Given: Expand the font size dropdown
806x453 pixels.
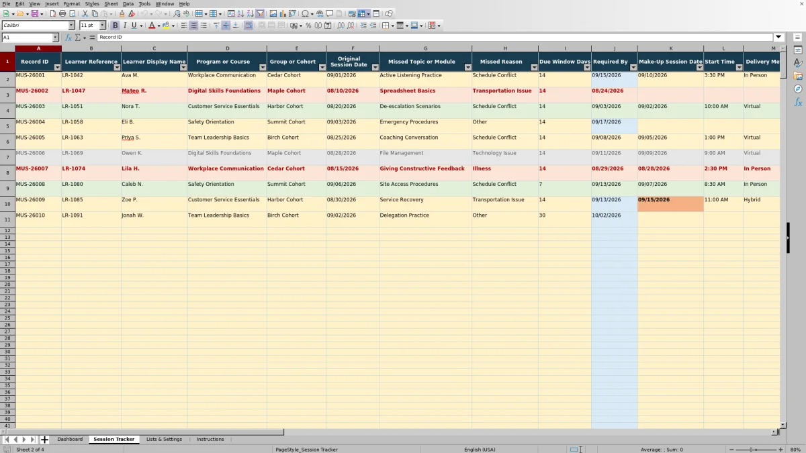Looking at the screenshot, I should tap(102, 26).
